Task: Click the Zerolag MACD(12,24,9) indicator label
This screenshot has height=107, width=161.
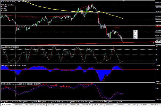Action: click(14, 66)
